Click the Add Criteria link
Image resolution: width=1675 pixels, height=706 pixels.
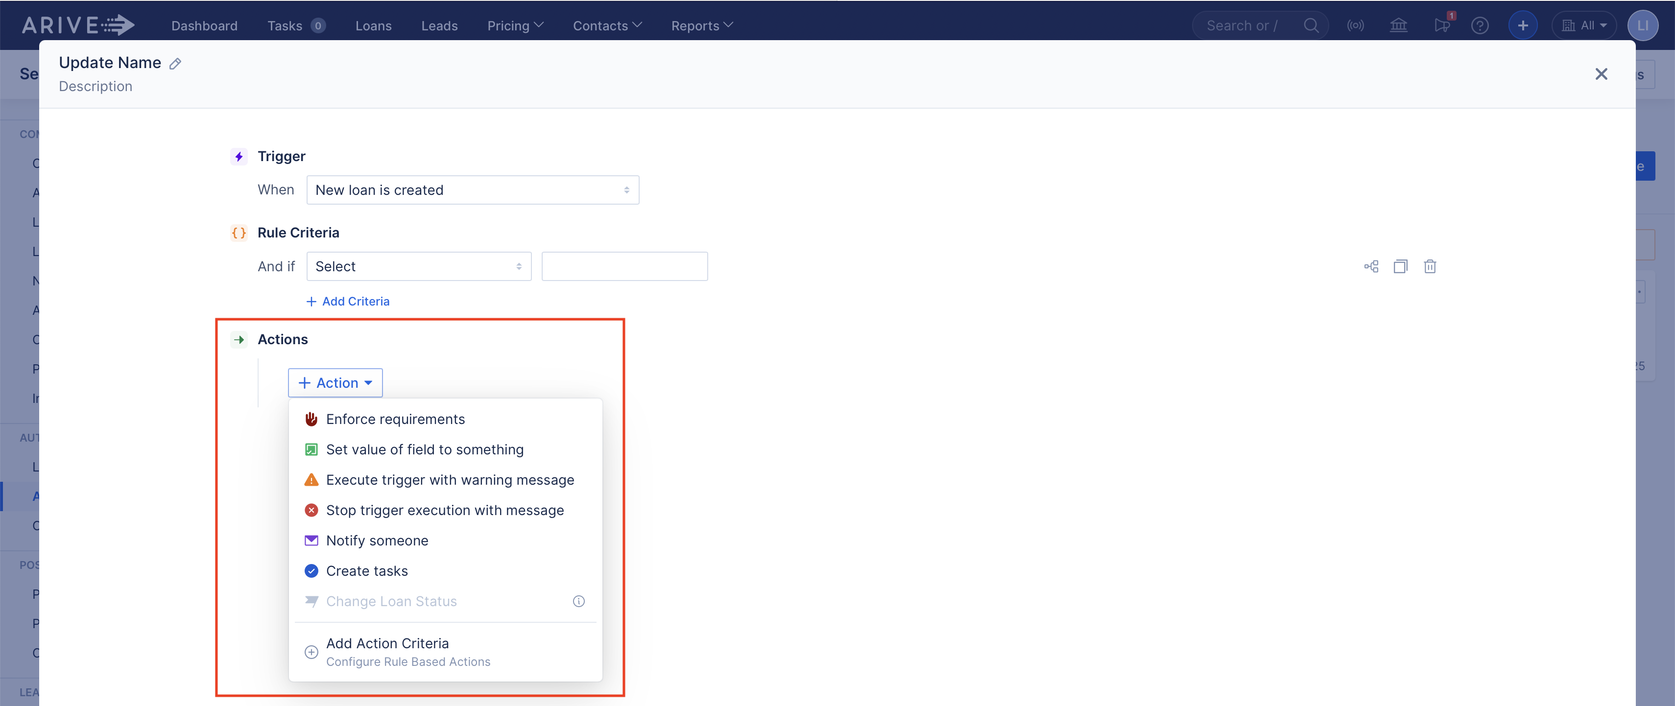point(348,301)
